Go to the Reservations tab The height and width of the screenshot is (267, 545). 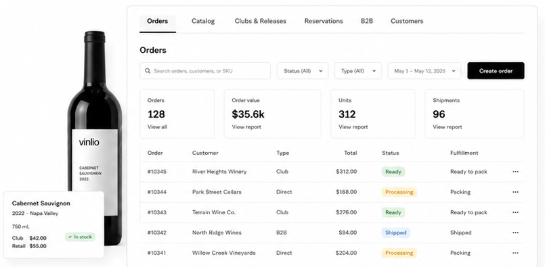pyautogui.click(x=324, y=21)
